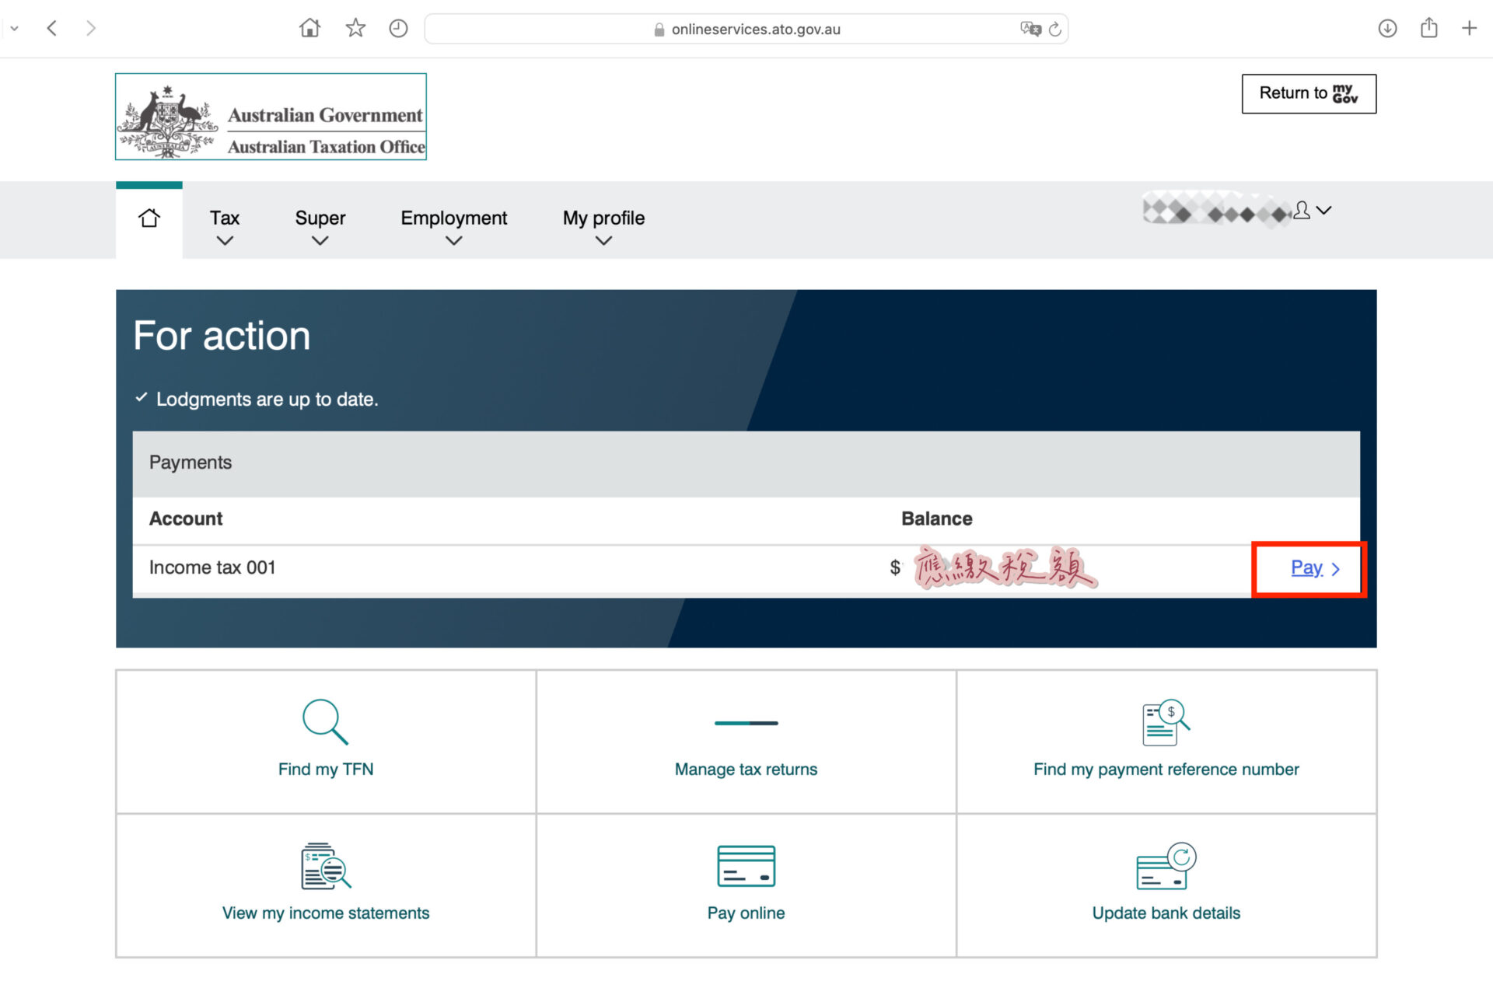This screenshot has height=995, width=1493.
Task: Click the Find my TFN magnifier icon
Action: click(x=325, y=722)
